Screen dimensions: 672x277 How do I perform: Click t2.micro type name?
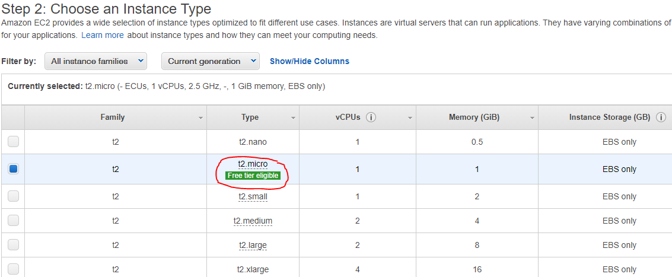pyautogui.click(x=253, y=164)
